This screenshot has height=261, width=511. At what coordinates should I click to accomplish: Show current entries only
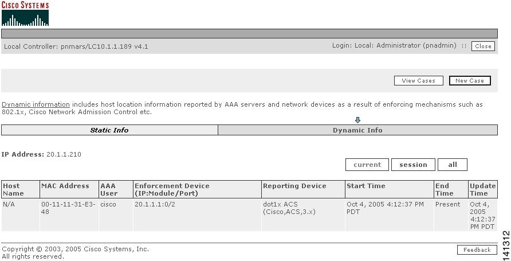pos(367,165)
